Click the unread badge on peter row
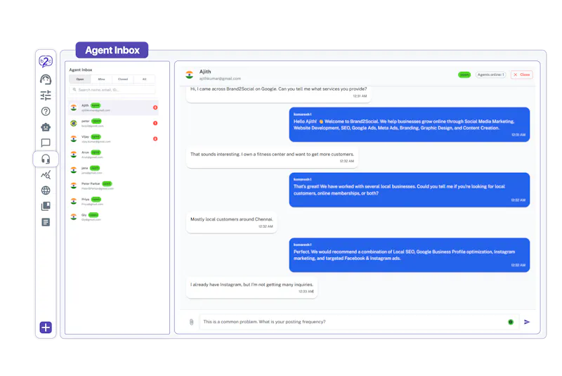Viewport: 562px width, 376px height. point(155,123)
